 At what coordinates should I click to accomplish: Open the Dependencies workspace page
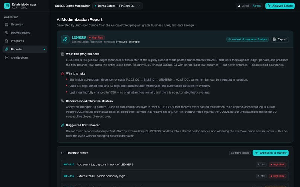(x=25, y=33)
